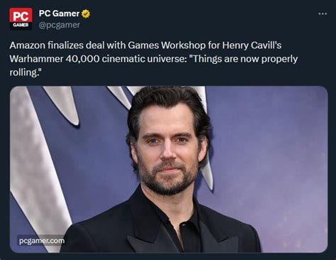Open the three-dot more options menu

point(323,13)
